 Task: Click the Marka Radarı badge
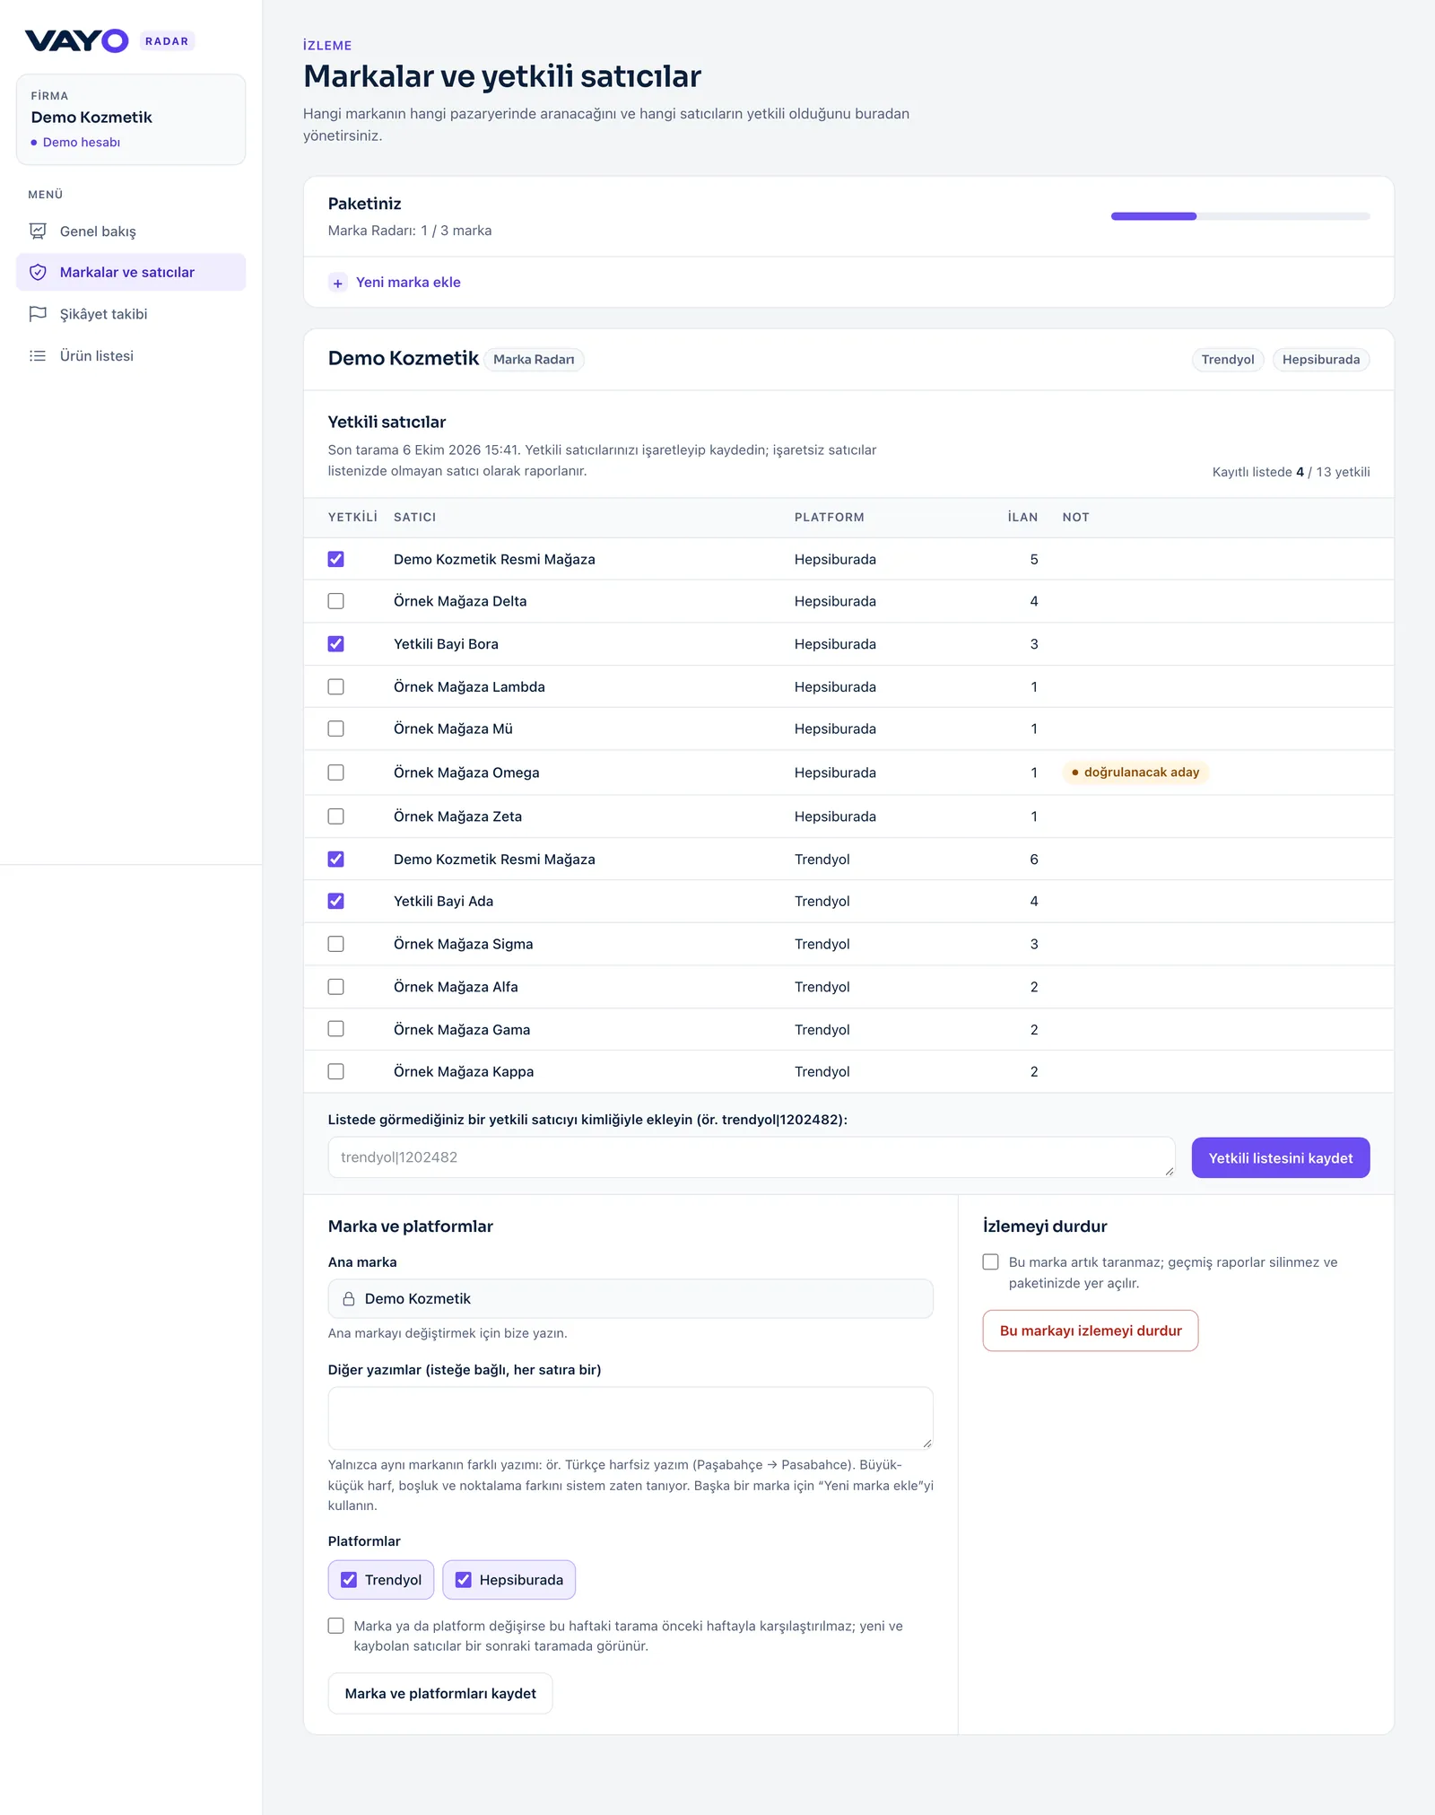pos(534,360)
